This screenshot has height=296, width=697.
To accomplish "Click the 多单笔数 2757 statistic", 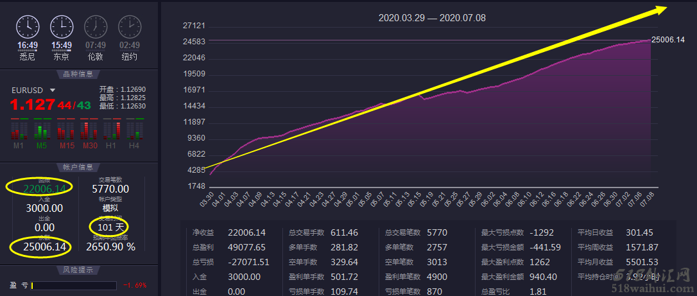I will click(417, 247).
